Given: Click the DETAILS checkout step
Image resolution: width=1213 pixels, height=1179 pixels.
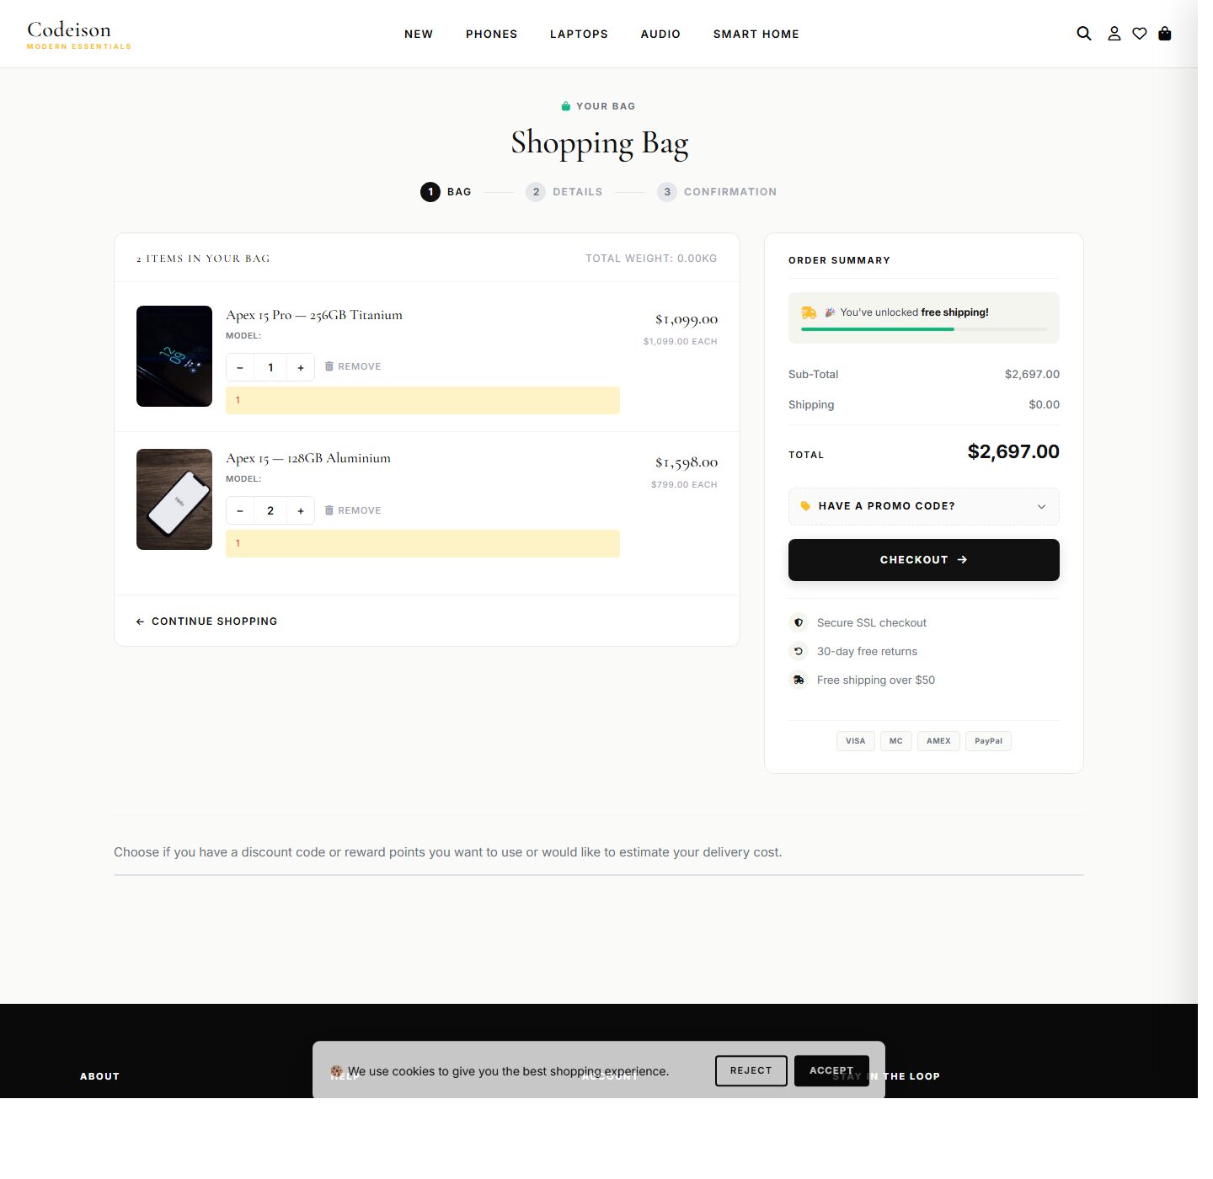Looking at the screenshot, I should (x=564, y=191).
